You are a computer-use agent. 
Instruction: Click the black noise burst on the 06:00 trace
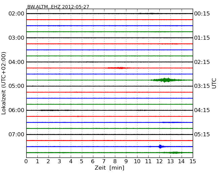(50, 110)
